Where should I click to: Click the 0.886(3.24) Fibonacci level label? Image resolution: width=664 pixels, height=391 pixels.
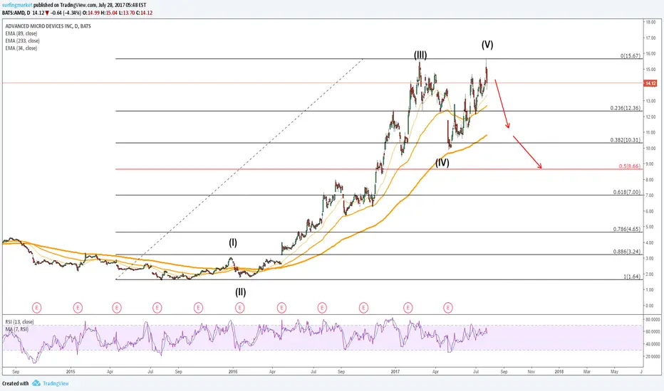pos(627,252)
